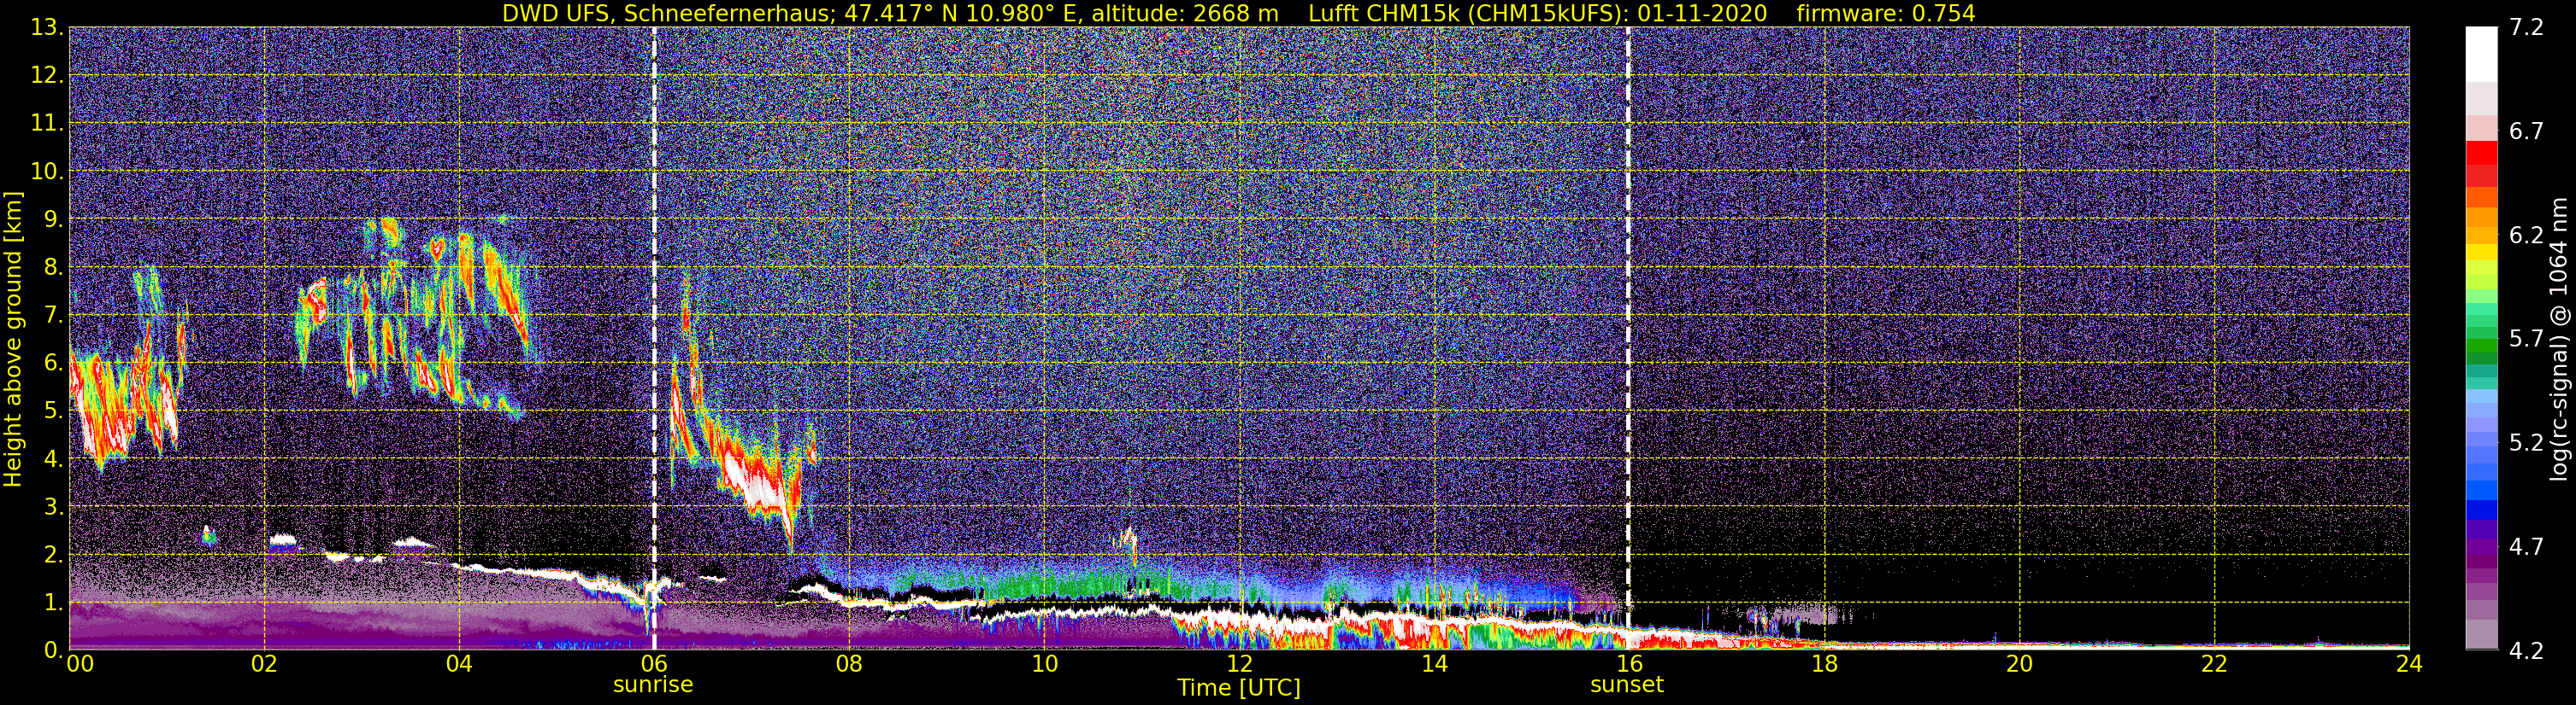Click the 'sunrise' label below the axis
2576x705 pixels.
coord(653,684)
